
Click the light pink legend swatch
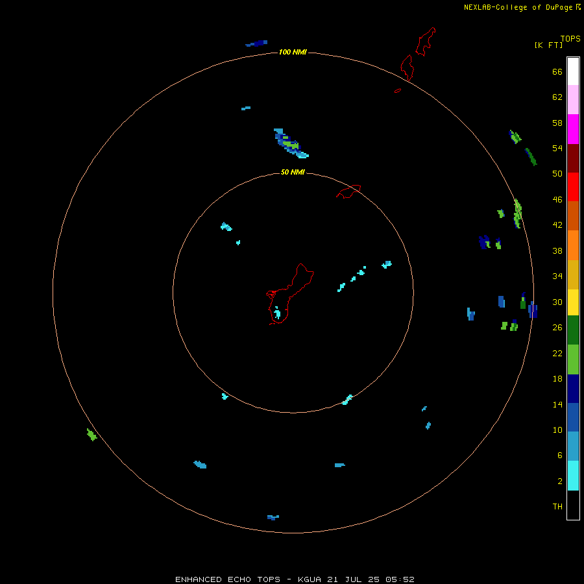tap(573, 100)
